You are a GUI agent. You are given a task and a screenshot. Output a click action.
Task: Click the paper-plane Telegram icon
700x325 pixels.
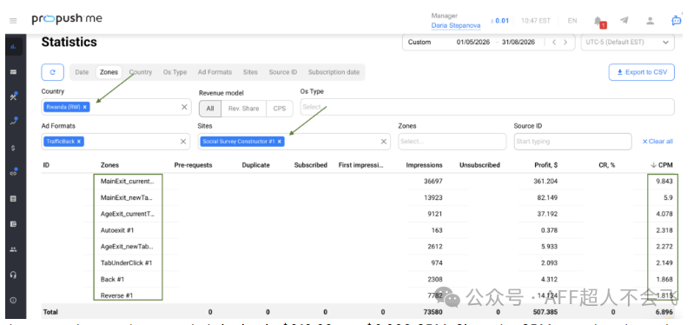[624, 21]
